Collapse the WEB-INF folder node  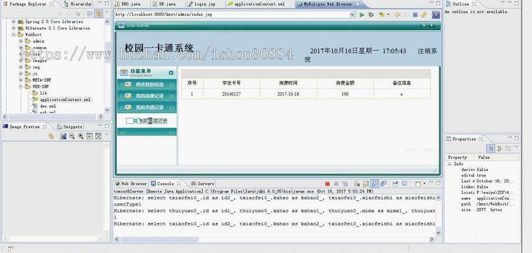(x=21, y=86)
